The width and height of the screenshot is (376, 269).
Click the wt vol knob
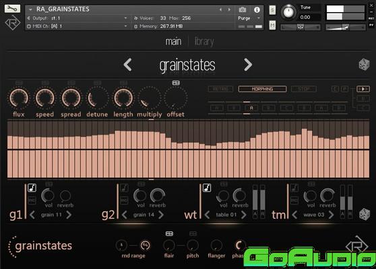[x=223, y=196]
